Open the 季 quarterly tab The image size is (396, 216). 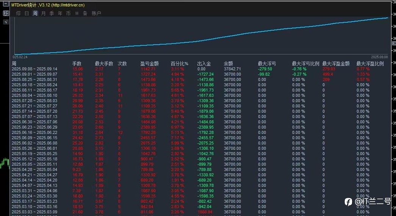[x=52, y=13]
